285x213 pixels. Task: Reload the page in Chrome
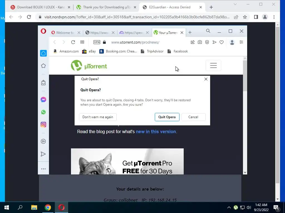[29, 17]
